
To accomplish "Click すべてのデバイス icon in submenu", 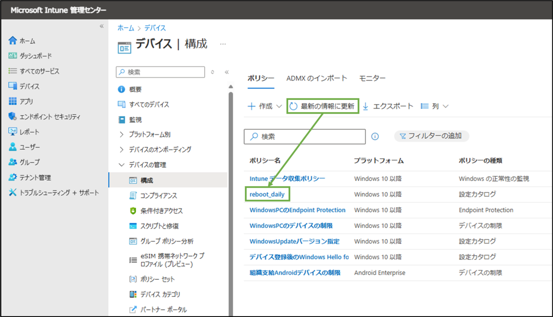I will (122, 104).
